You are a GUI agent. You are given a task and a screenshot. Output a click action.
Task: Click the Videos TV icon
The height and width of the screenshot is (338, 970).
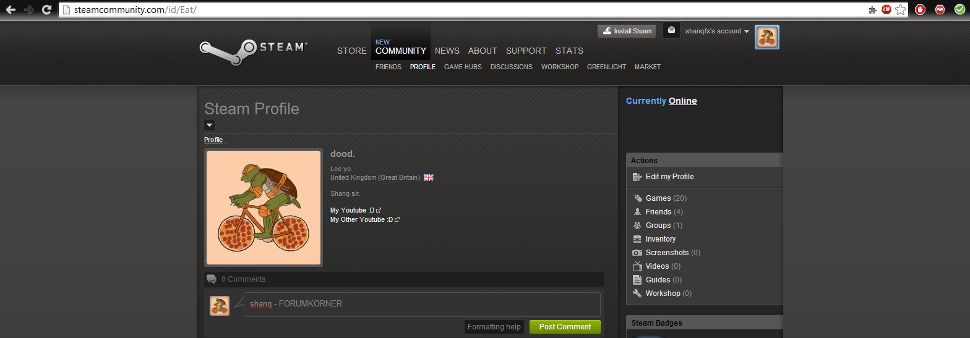(637, 266)
